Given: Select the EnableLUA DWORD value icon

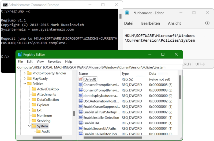Looking at the screenshot, I should pyautogui.click(x=81, y=123).
